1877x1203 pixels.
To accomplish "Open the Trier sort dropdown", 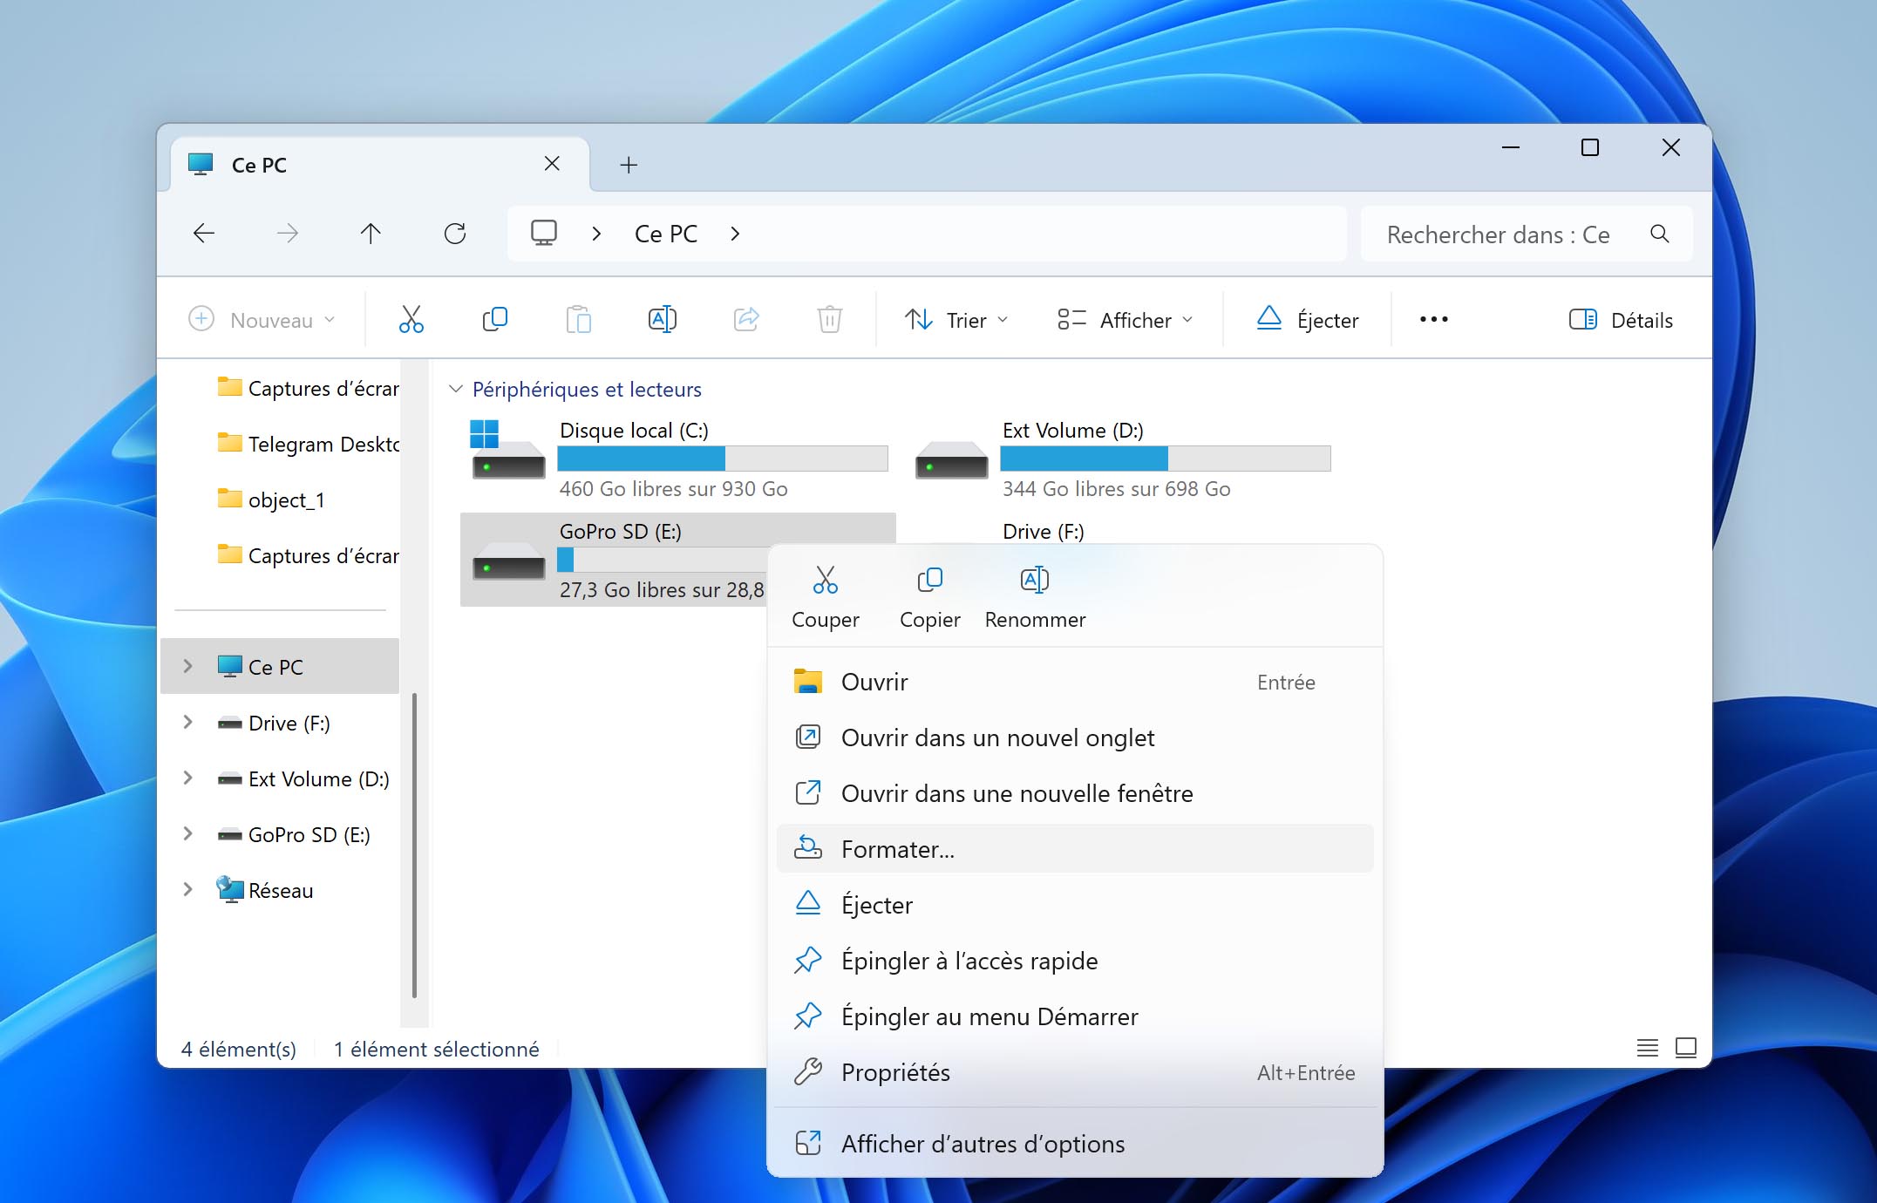I will click(x=956, y=319).
